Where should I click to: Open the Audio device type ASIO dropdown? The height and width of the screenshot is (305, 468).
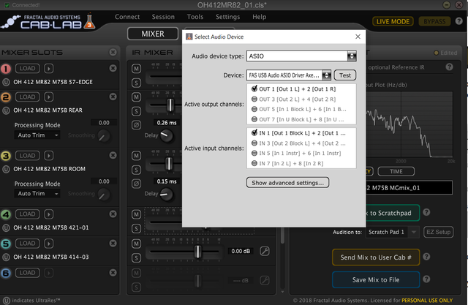[352, 56]
